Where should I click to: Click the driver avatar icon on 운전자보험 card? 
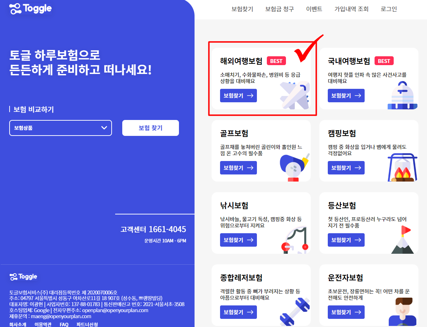(x=403, y=311)
